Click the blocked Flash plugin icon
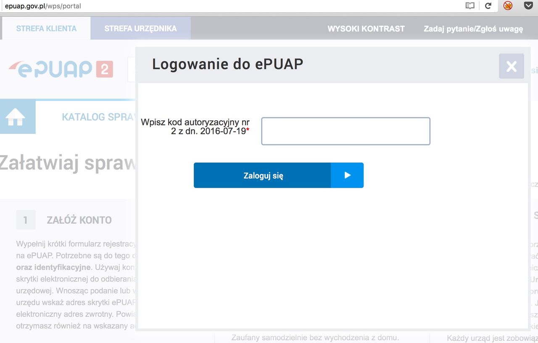This screenshot has width=538, height=343. pyautogui.click(x=508, y=6)
